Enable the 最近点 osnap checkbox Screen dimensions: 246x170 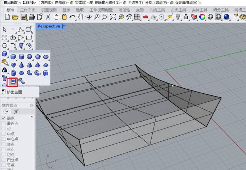[x=4, y=123]
